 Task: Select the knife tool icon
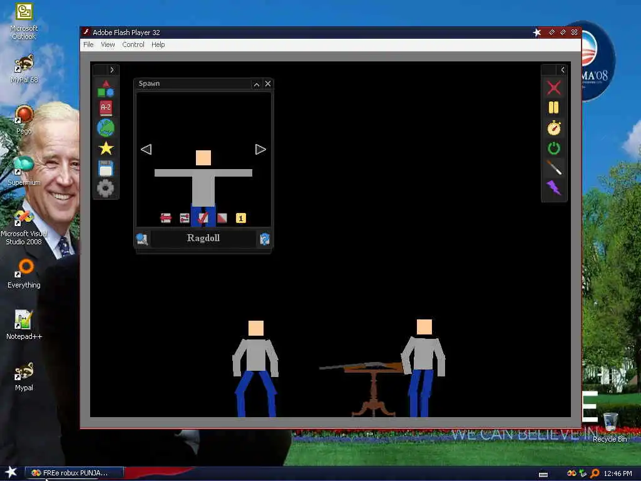coord(553,168)
